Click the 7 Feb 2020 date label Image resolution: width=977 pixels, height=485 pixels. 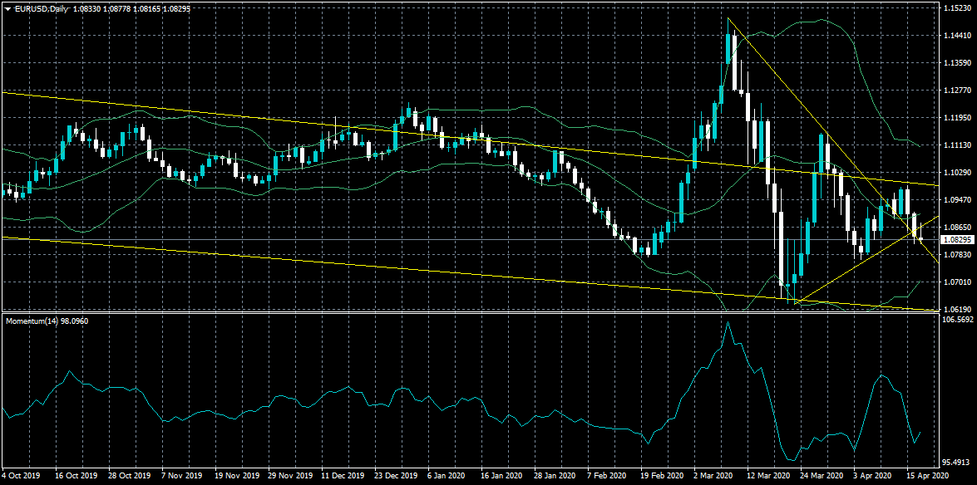click(608, 475)
